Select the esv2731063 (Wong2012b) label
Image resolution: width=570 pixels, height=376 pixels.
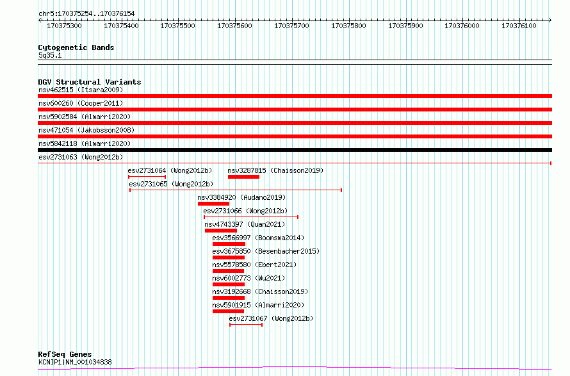[x=81, y=157]
